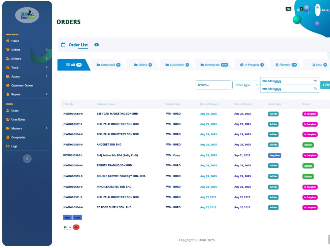Click order number JNWD000558-0
This screenshot has height=248, width=330.
(x=73, y=114)
